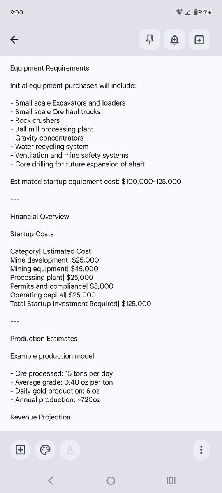Tap the Total Startup Investment Required line
Image resolution: width=222 pixels, height=493 pixels.
[x=81, y=304]
